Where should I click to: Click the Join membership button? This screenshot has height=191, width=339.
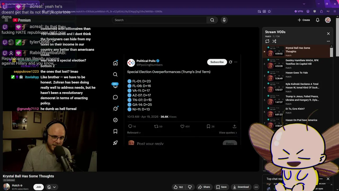[39, 187]
